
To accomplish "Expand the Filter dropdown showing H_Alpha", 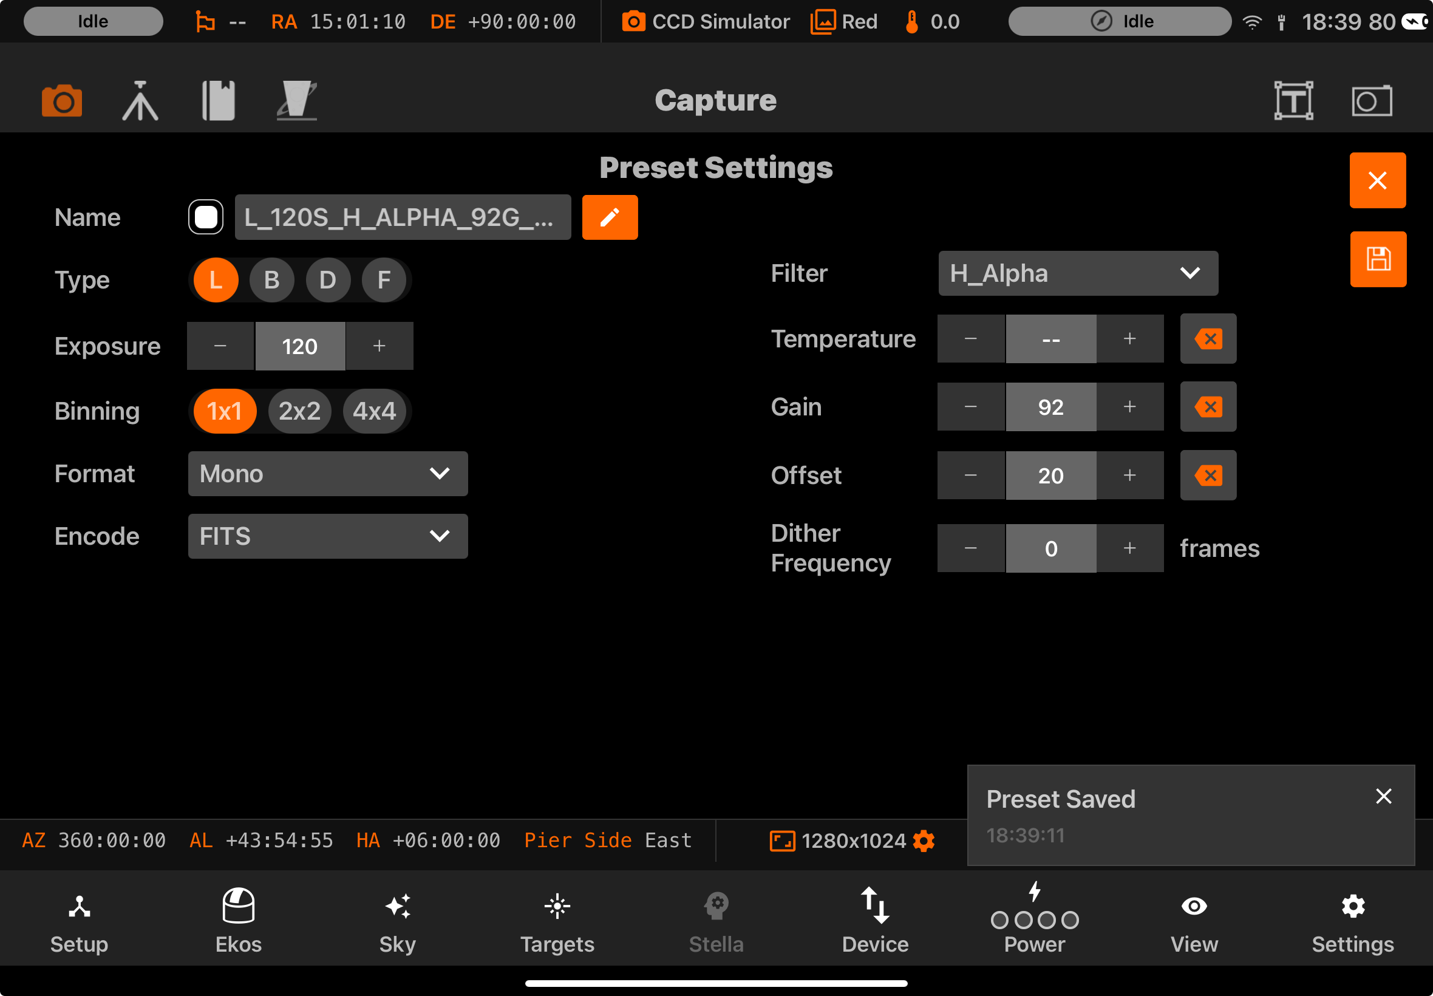I will point(1077,273).
